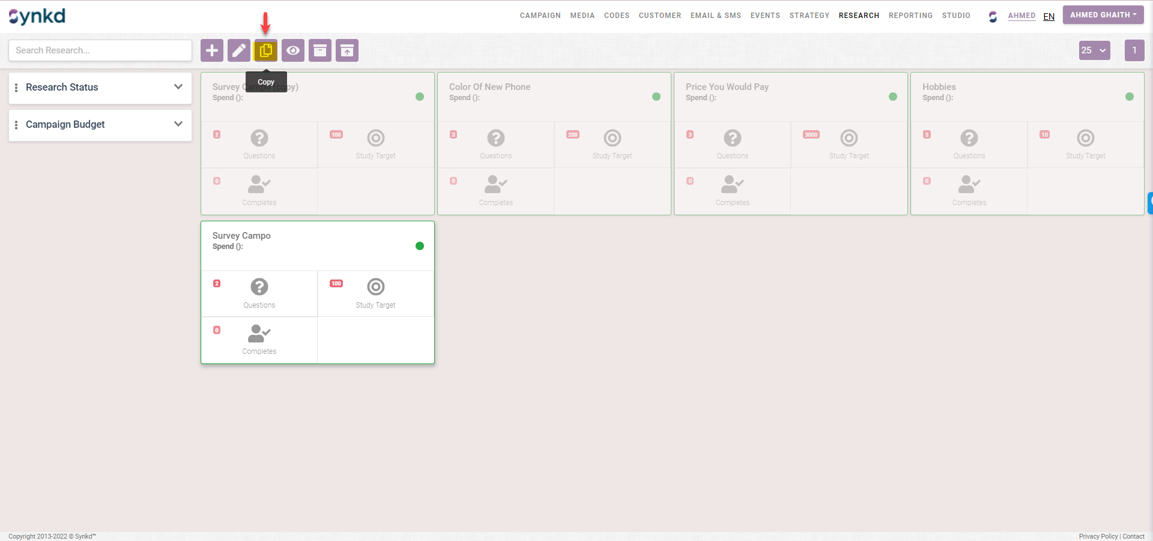The image size is (1153, 541).
Task: Click the highlighted Copy icon
Action: [x=266, y=50]
